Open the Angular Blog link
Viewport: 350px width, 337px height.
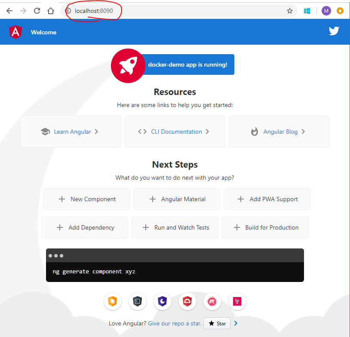tap(280, 132)
